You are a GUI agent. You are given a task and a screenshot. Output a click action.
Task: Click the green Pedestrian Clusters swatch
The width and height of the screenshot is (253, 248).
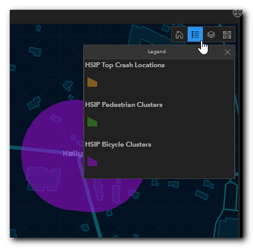point(92,122)
